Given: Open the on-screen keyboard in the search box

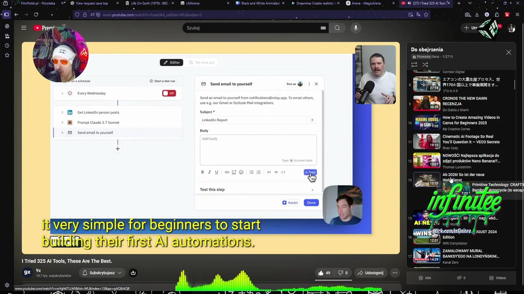Looking at the screenshot, I should click(323, 28).
